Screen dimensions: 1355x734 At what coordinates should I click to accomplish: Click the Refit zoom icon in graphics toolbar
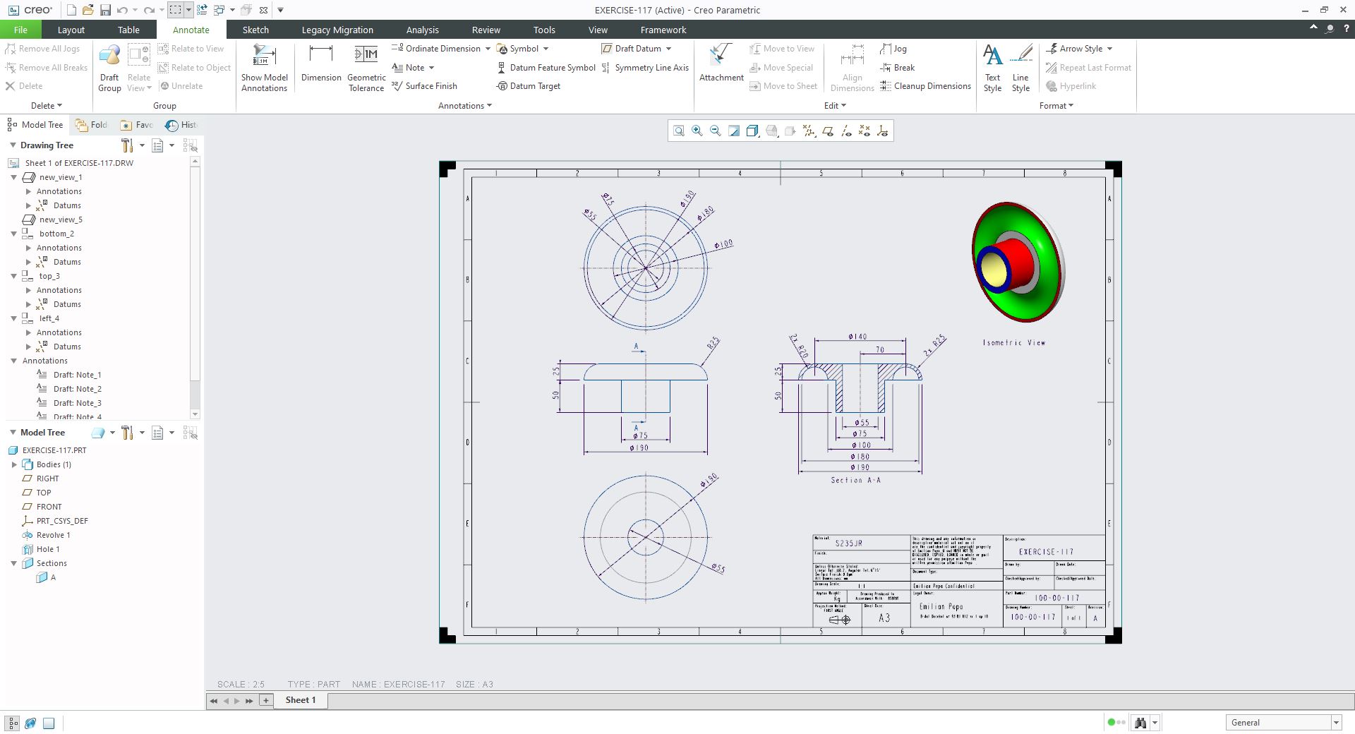(679, 131)
